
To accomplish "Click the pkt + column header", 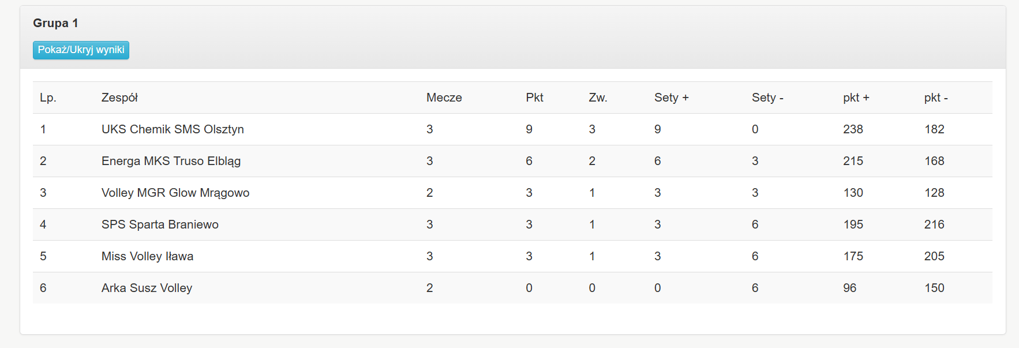I will tap(856, 98).
